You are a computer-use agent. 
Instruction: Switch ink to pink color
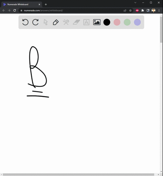tap(117, 22)
